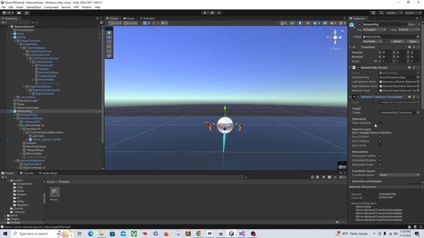The width and height of the screenshot is (424, 238).
Task: Open the Coordinate Space dropdown
Action: 399,175
